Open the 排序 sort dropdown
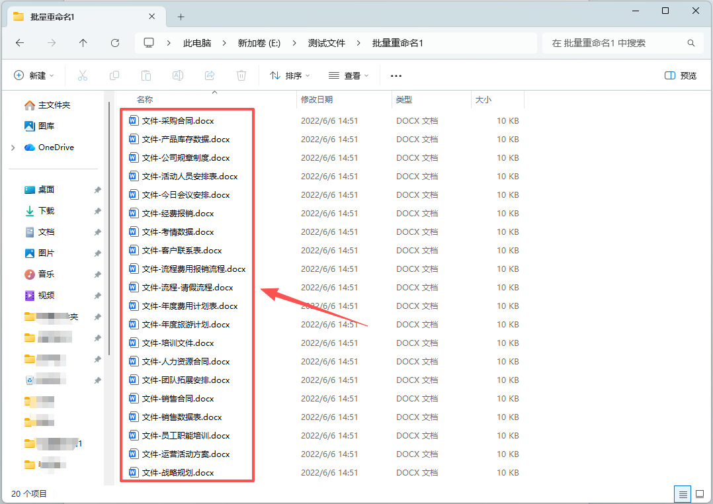Screen dimensions: 713x504 (x=290, y=75)
